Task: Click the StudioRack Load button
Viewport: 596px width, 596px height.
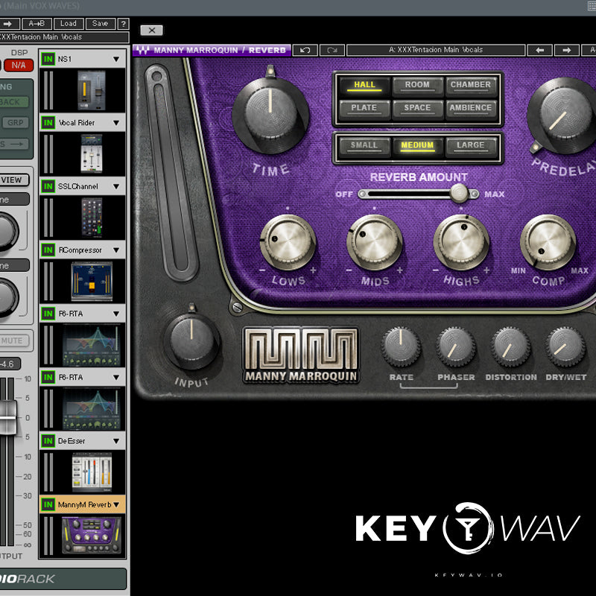Action: pyautogui.click(x=69, y=24)
